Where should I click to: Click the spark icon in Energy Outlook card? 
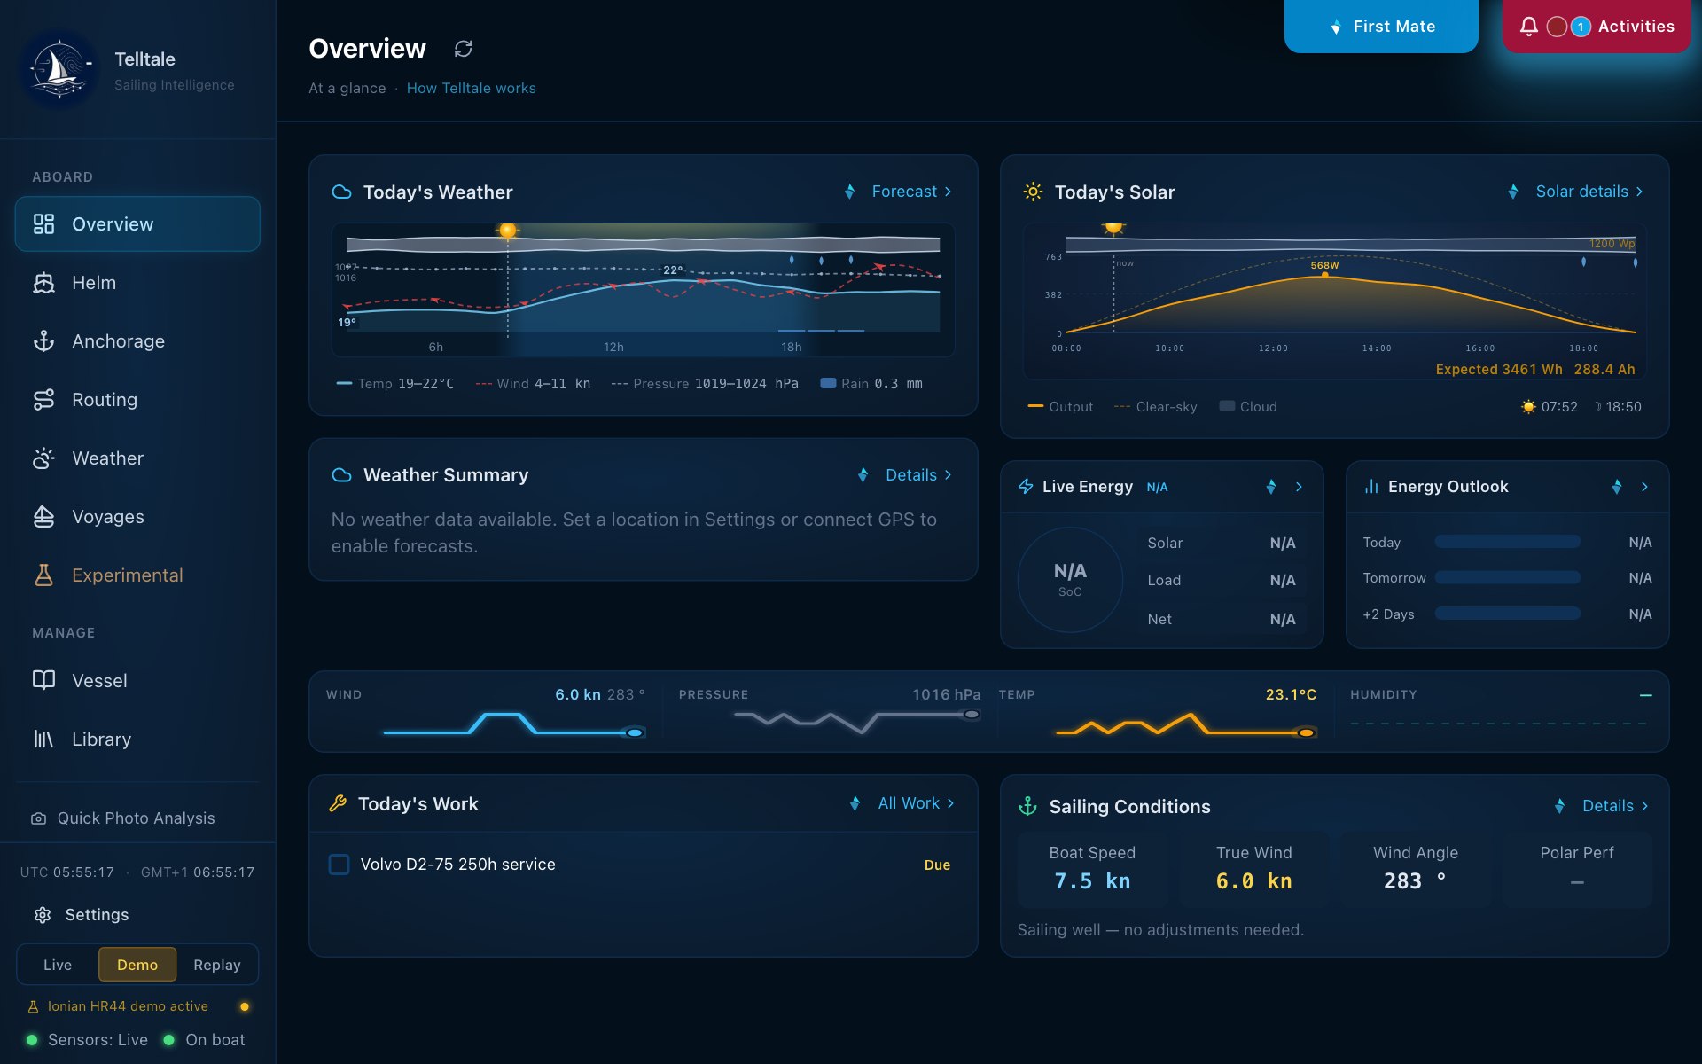click(x=1617, y=487)
